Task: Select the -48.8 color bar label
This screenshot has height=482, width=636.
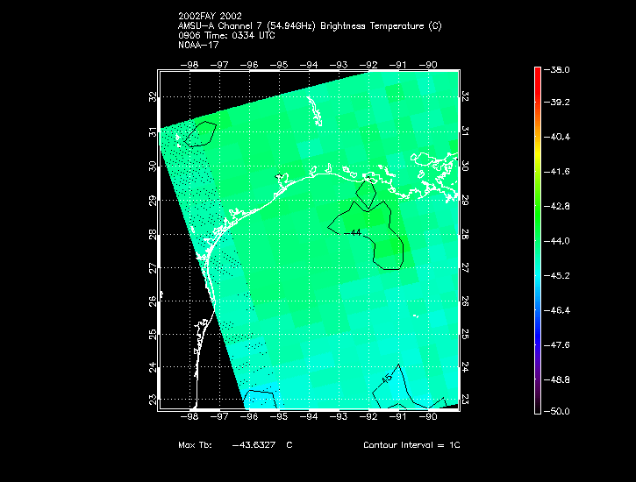Action: [556, 380]
